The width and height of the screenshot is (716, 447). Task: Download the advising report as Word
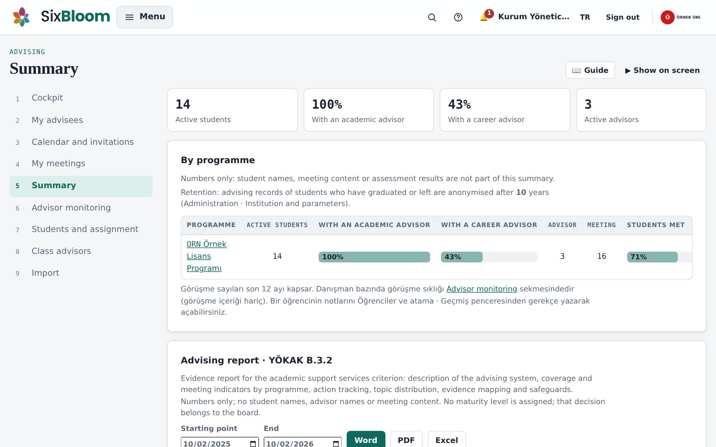366,439
